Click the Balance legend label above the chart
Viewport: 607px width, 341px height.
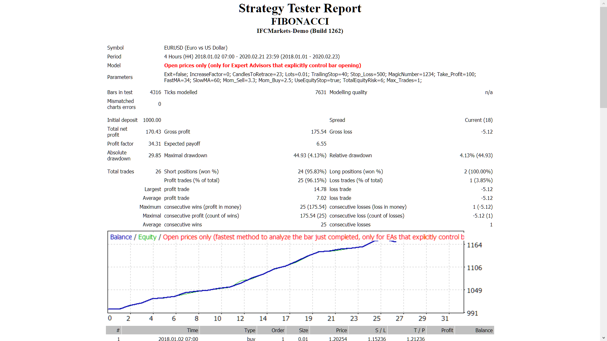[x=121, y=237]
